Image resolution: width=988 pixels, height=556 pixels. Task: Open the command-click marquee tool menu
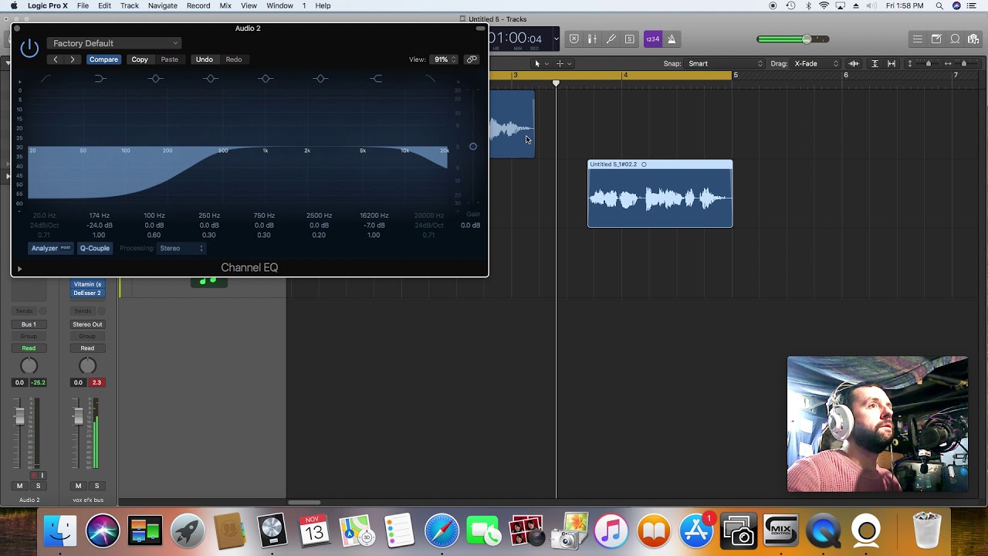point(563,63)
